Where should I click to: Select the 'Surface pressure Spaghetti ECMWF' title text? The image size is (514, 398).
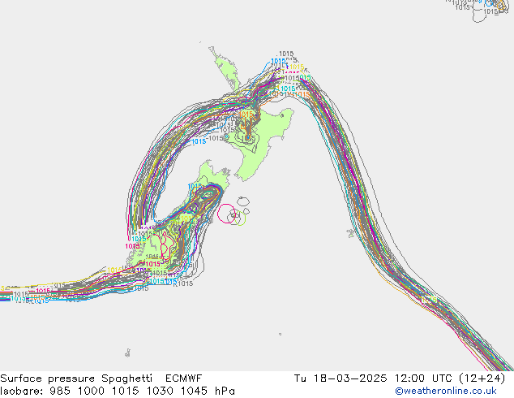tap(101, 379)
